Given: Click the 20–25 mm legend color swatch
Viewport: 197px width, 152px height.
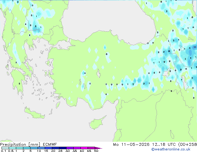Looking at the screenshot, I should tap(55, 148).
